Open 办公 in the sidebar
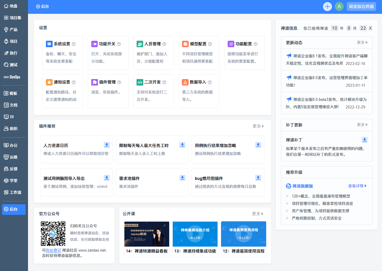Viewport: 382px width, 271px height. coord(14,145)
